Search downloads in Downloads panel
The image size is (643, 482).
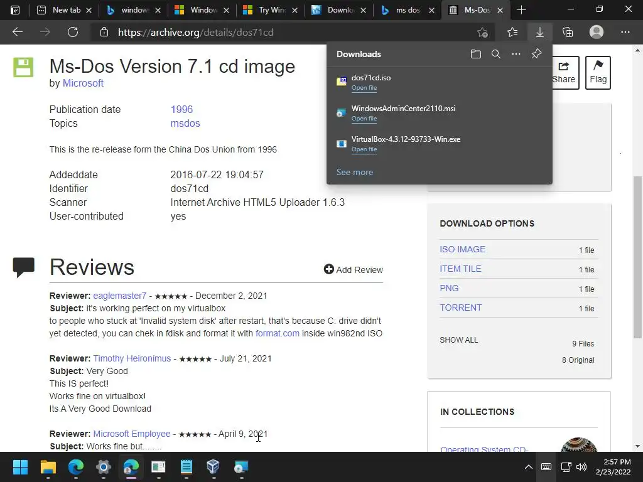(496, 54)
